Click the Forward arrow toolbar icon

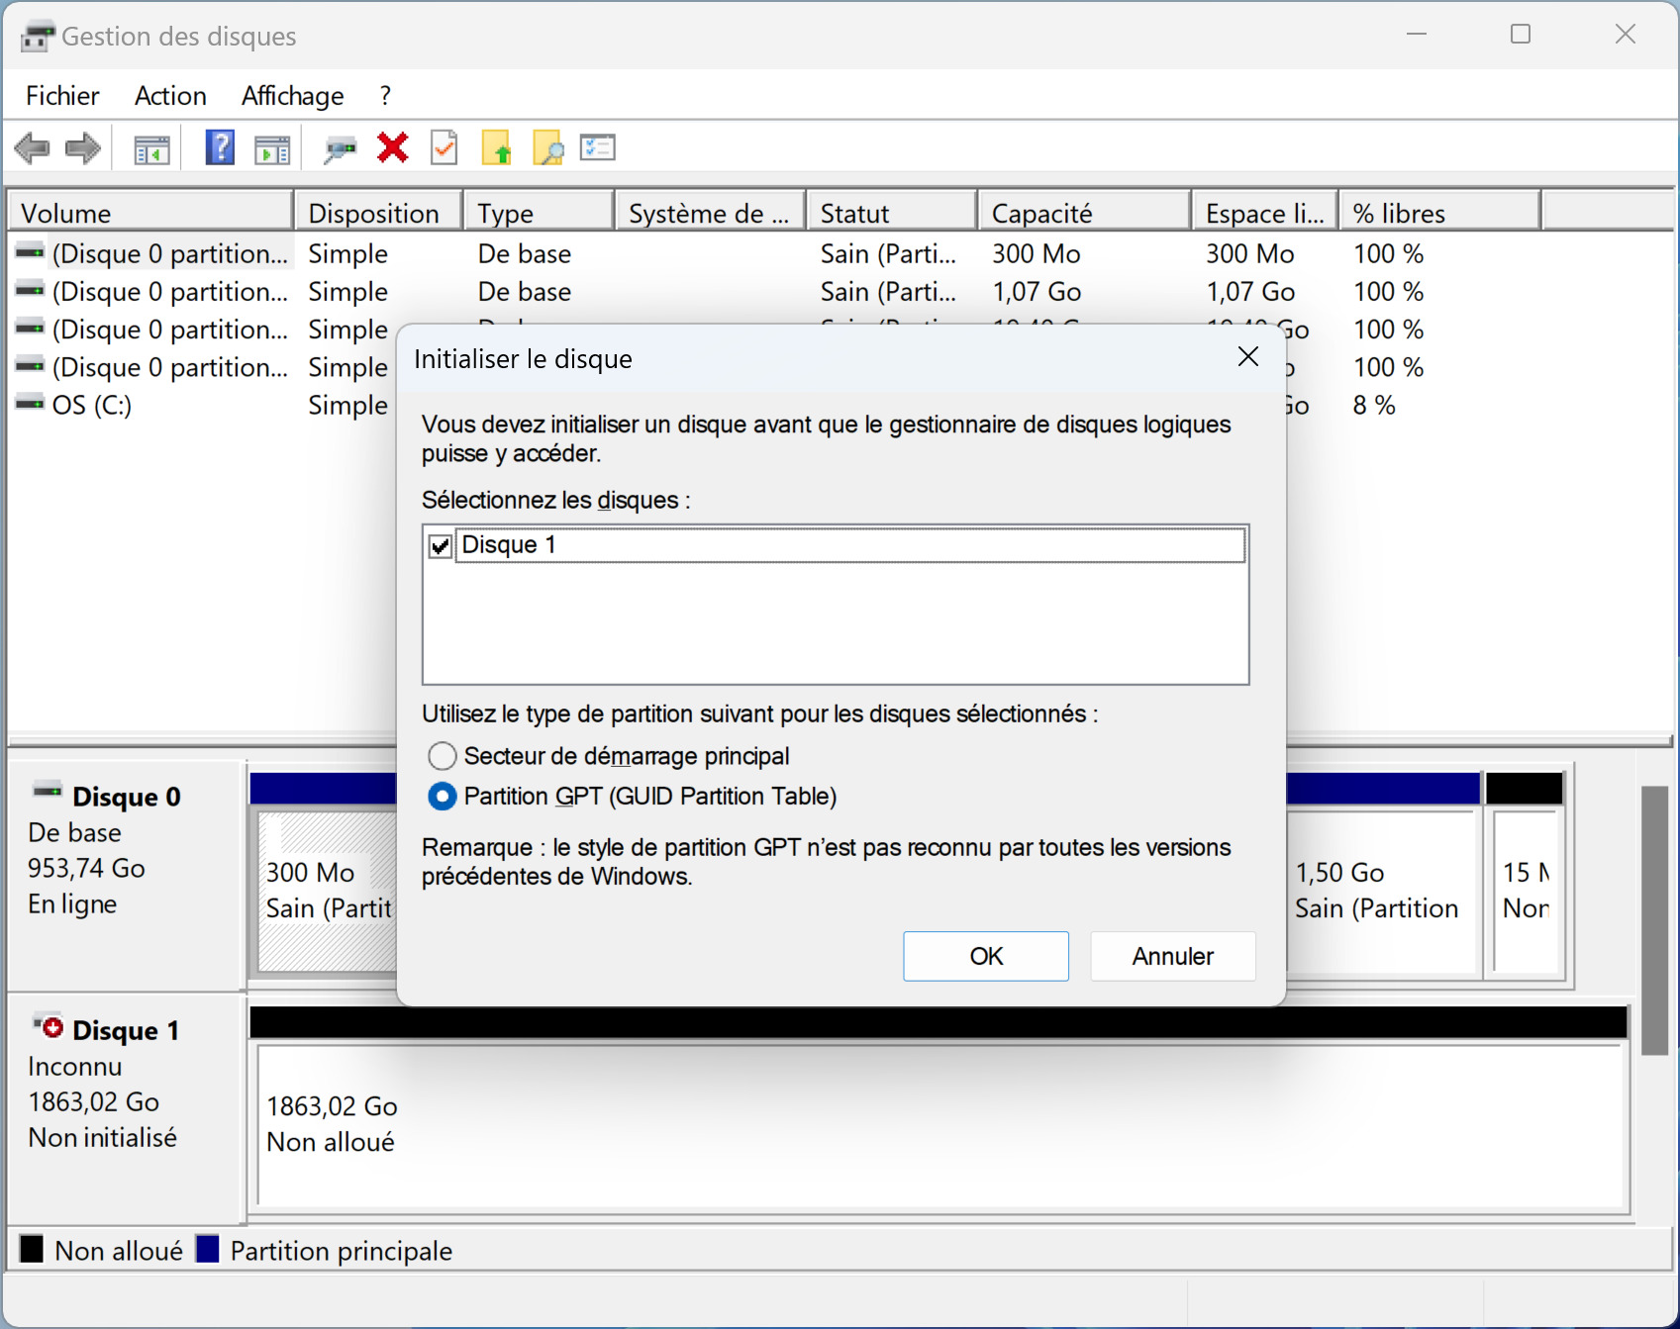[83, 148]
